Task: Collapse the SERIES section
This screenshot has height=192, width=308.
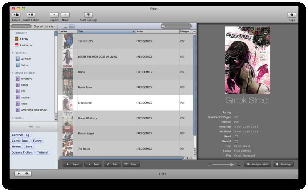Action: coord(13,118)
